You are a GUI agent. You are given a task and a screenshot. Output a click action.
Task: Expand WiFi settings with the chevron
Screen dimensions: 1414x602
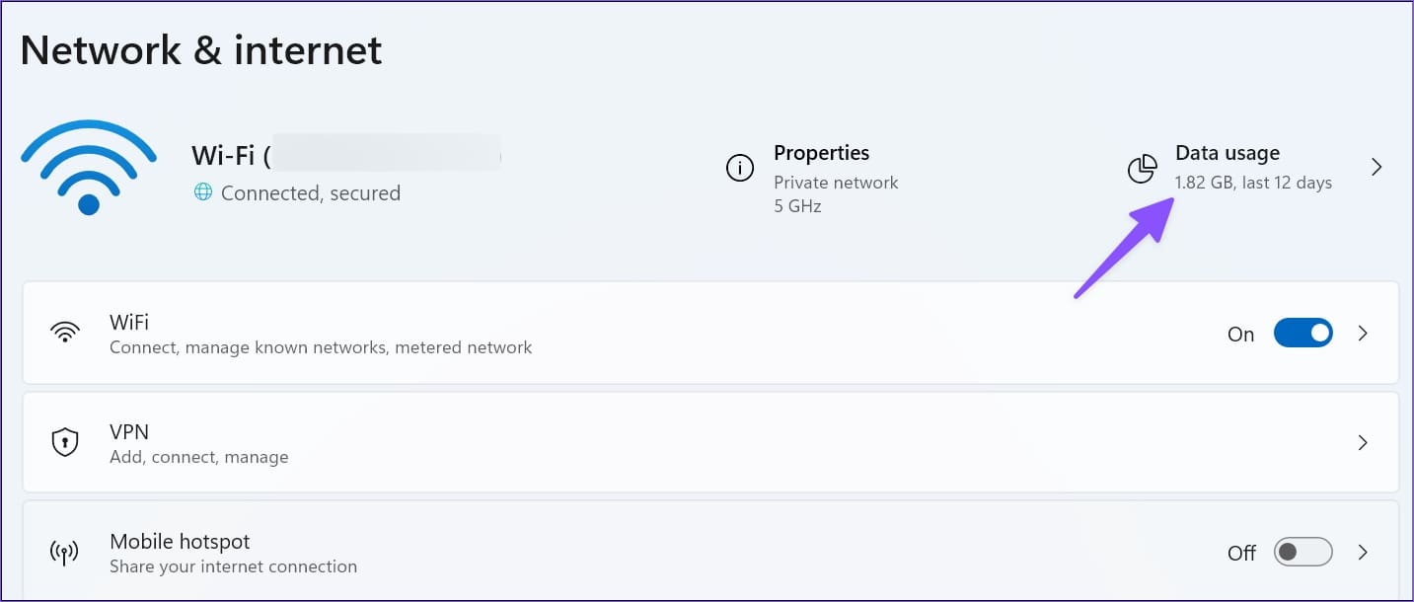tap(1363, 334)
